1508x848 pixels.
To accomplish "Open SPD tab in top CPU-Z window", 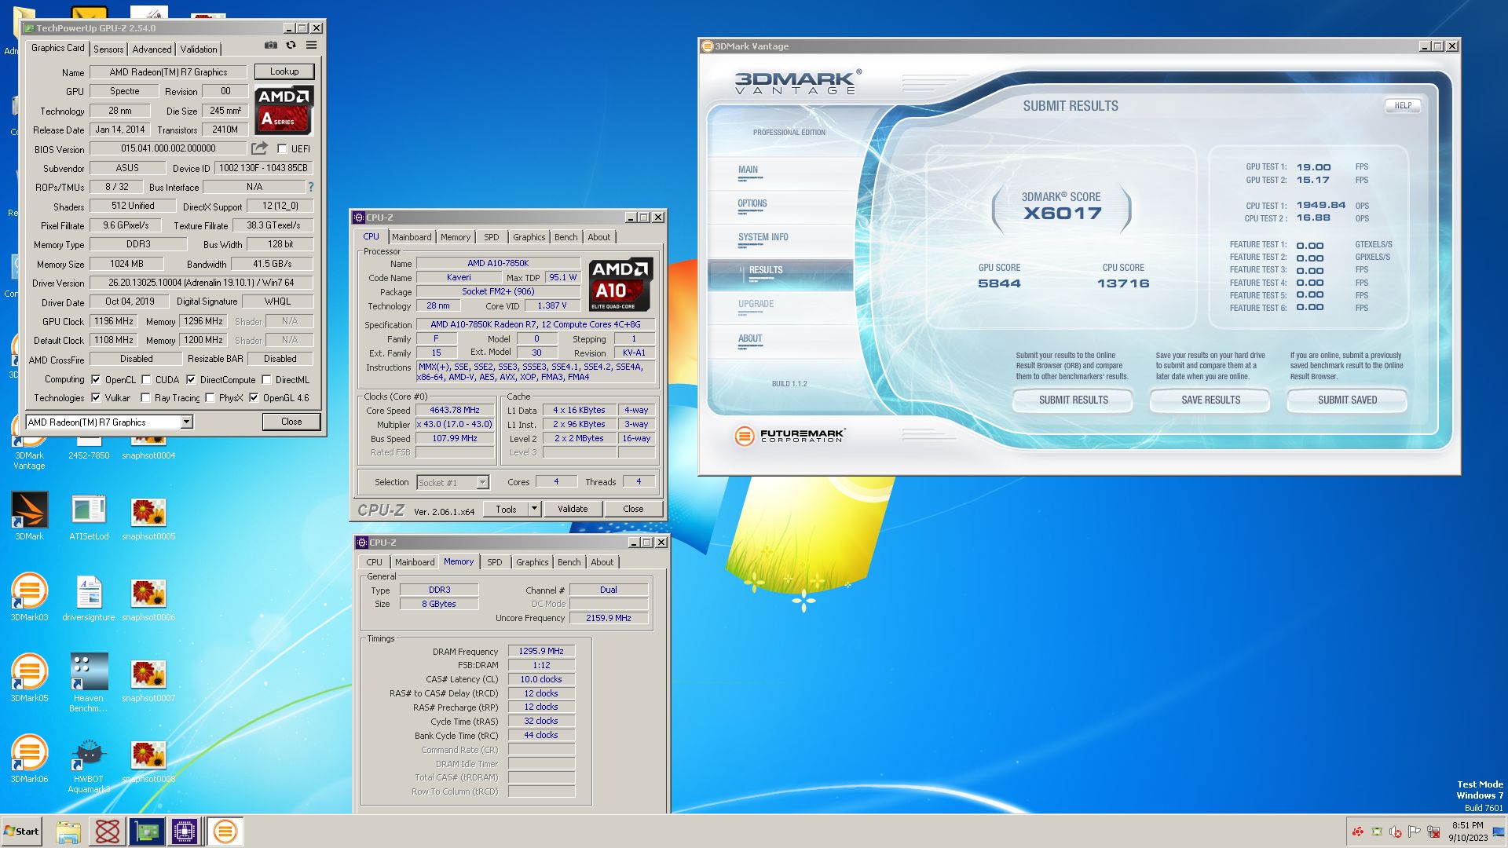I will pos(492,237).
